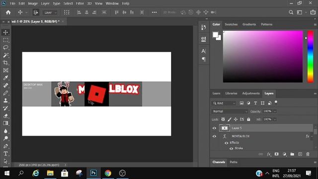This screenshot has width=318, height=179.
Task: Toggle lock all padlock icon
Action: [x=248, y=119]
